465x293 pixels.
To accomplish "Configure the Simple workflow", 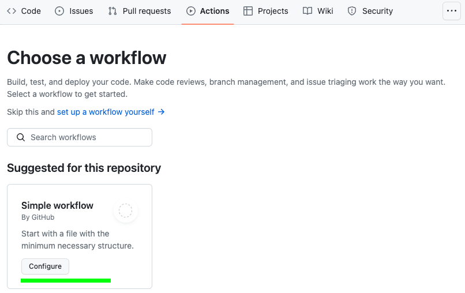I will 45,266.
